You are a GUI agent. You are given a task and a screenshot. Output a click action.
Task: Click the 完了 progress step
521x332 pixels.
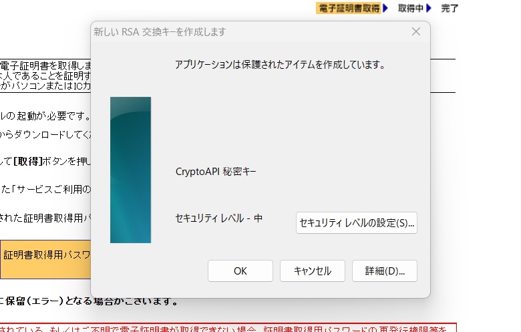[450, 8]
